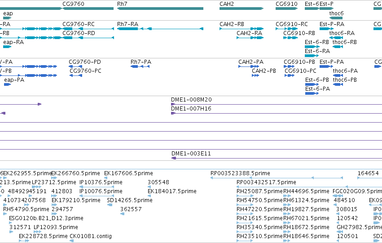382x243 pixels.
Task: Click the CK01081.contig feature
Action: [72, 241]
